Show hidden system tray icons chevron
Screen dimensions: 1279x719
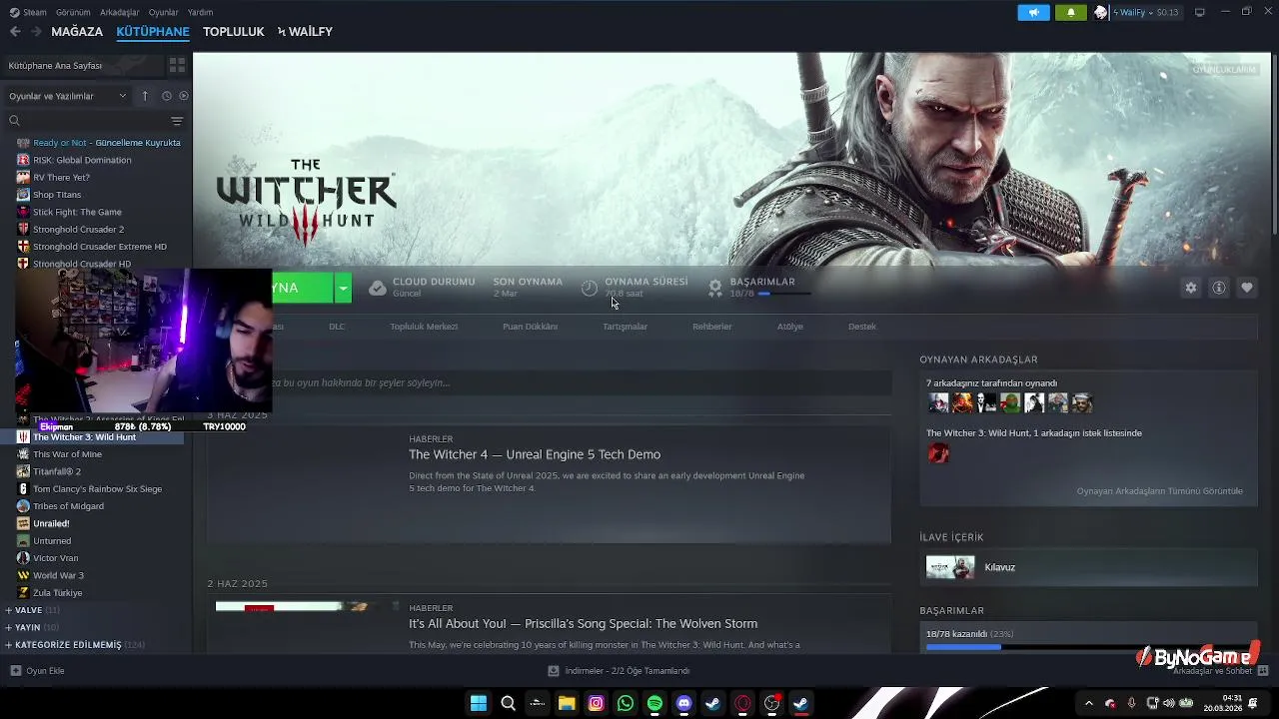(x=1089, y=703)
